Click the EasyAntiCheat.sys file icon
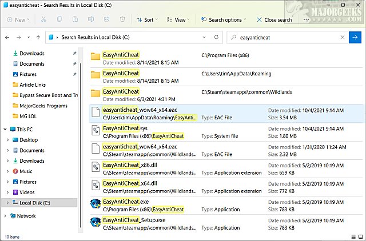The width and height of the screenshot is (366, 241). (x=96, y=131)
